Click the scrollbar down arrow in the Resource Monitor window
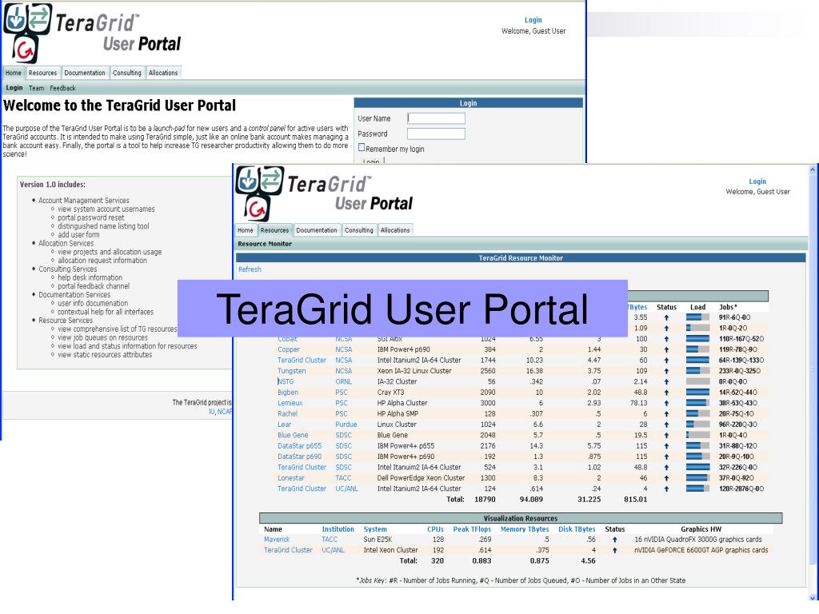Viewport: 819px width, 614px height. [813, 597]
